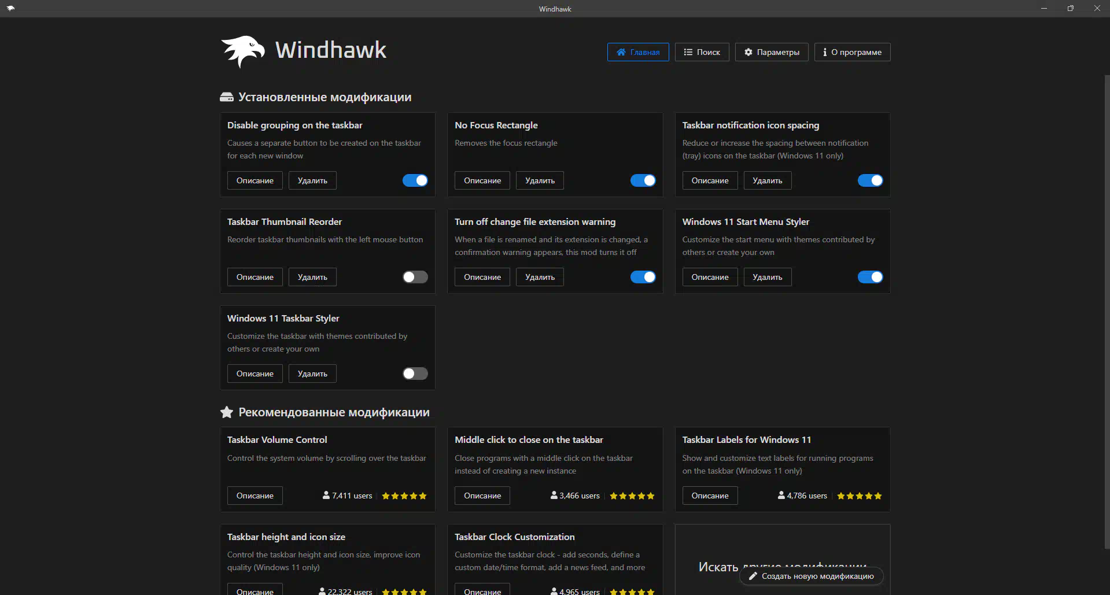Screen dimensions: 1110x595
Task: Restore down the Windhawk window
Action: [x=1071, y=8]
